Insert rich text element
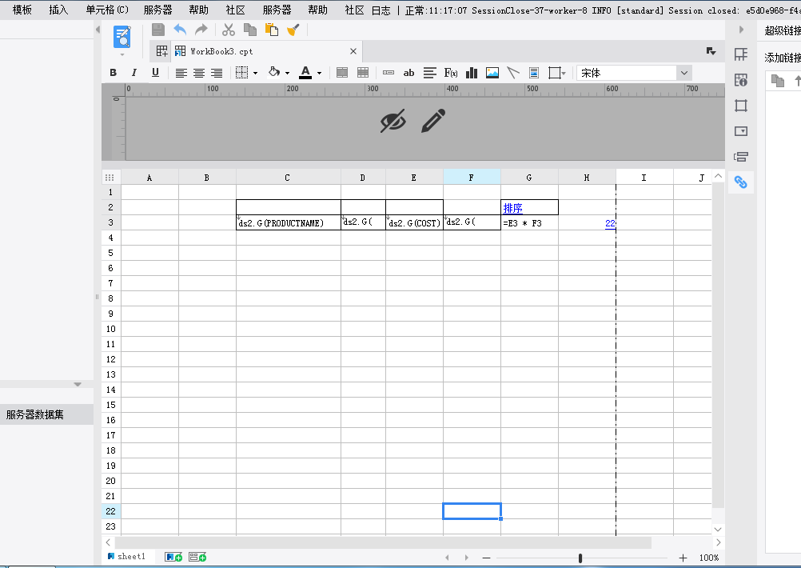 click(x=429, y=73)
